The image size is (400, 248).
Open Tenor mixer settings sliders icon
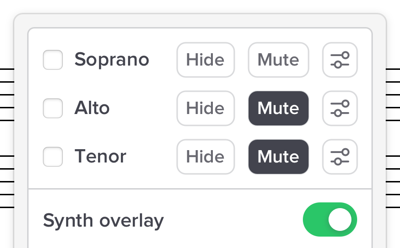point(340,157)
